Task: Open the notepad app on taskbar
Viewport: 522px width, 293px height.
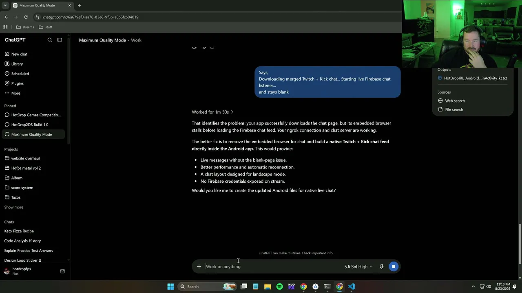Action: point(256,286)
